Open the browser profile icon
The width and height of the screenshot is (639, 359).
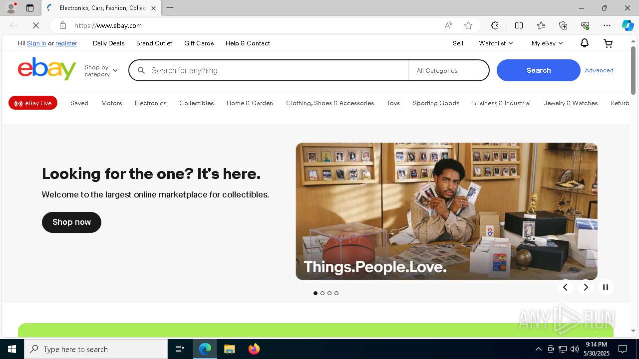pyautogui.click(x=11, y=8)
